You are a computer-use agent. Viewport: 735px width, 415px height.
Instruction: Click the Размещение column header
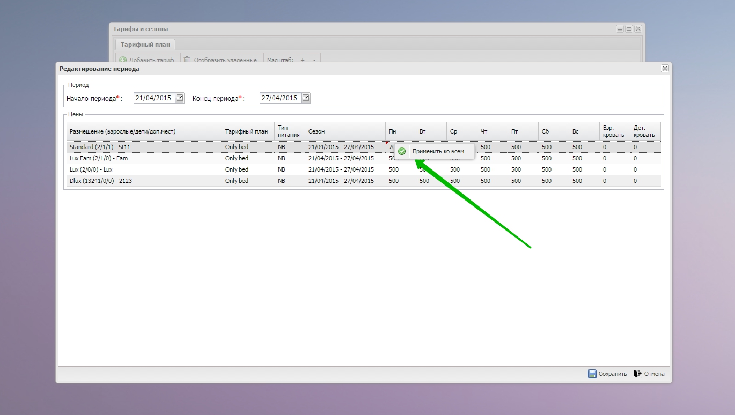[x=144, y=131]
